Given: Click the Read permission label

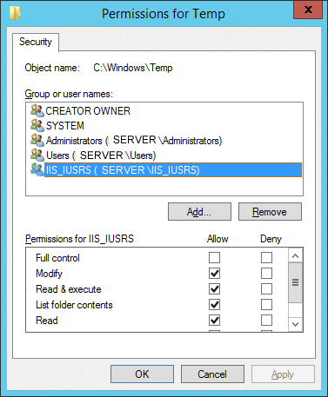Looking at the screenshot, I should click(x=47, y=321).
